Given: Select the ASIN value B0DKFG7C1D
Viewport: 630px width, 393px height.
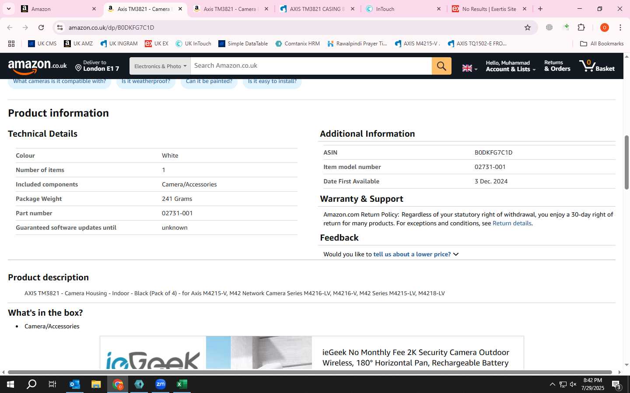Looking at the screenshot, I should (493, 152).
